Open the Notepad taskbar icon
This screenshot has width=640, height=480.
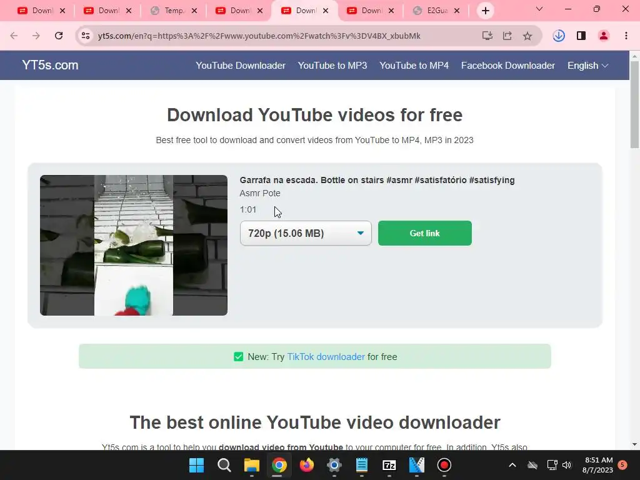pos(362,465)
